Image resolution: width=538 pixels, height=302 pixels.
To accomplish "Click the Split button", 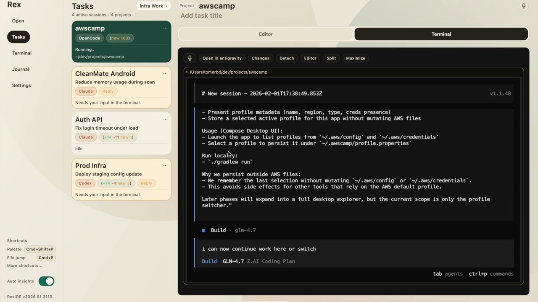I will 331,58.
